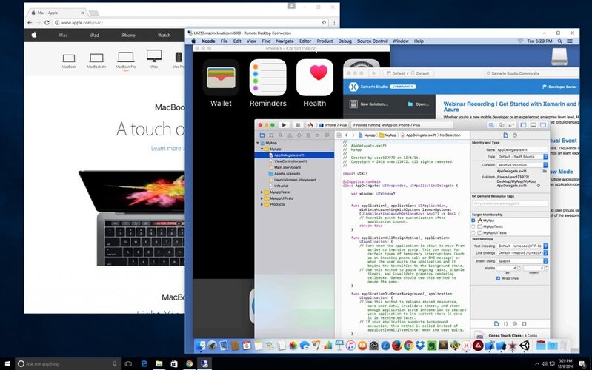Uncheck MyApp target membership
This screenshot has height=370, width=592.
pyautogui.click(x=473, y=221)
